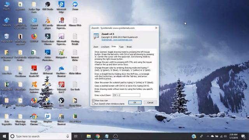Select the Network desktop icon
The width and height of the screenshot is (249, 140).
coord(7,22)
